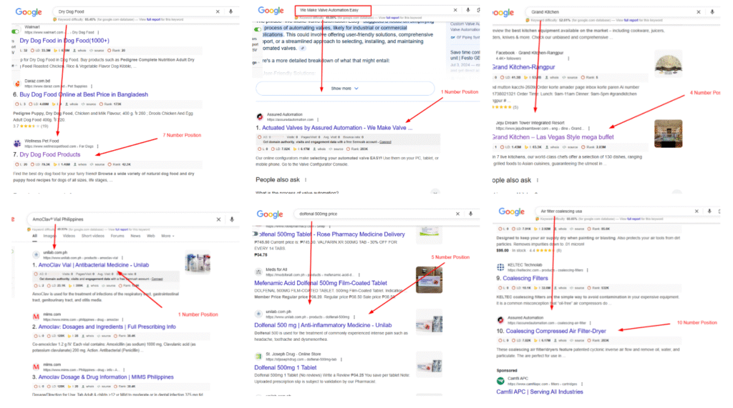
Task: Click Google logo in 'dolfenal 500mg price' search
Action: pos(270,214)
